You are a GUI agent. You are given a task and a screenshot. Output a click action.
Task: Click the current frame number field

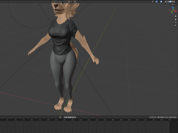[x=153, y=117]
